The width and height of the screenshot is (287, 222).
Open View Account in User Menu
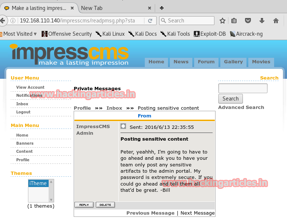[x=30, y=87]
